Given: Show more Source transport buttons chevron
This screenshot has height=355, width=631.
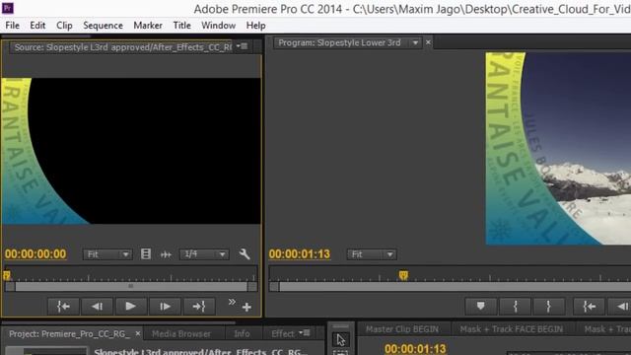Looking at the screenshot, I should point(232,302).
